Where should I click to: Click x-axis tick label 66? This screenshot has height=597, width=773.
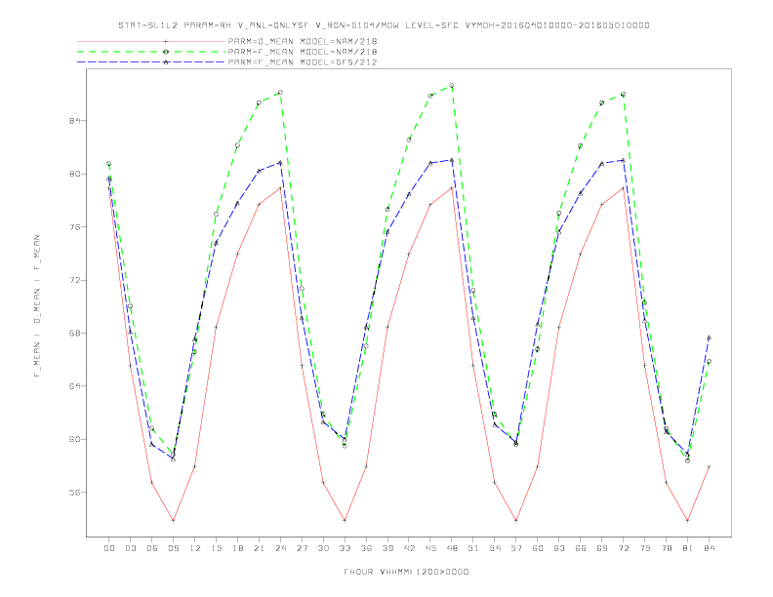(581, 548)
